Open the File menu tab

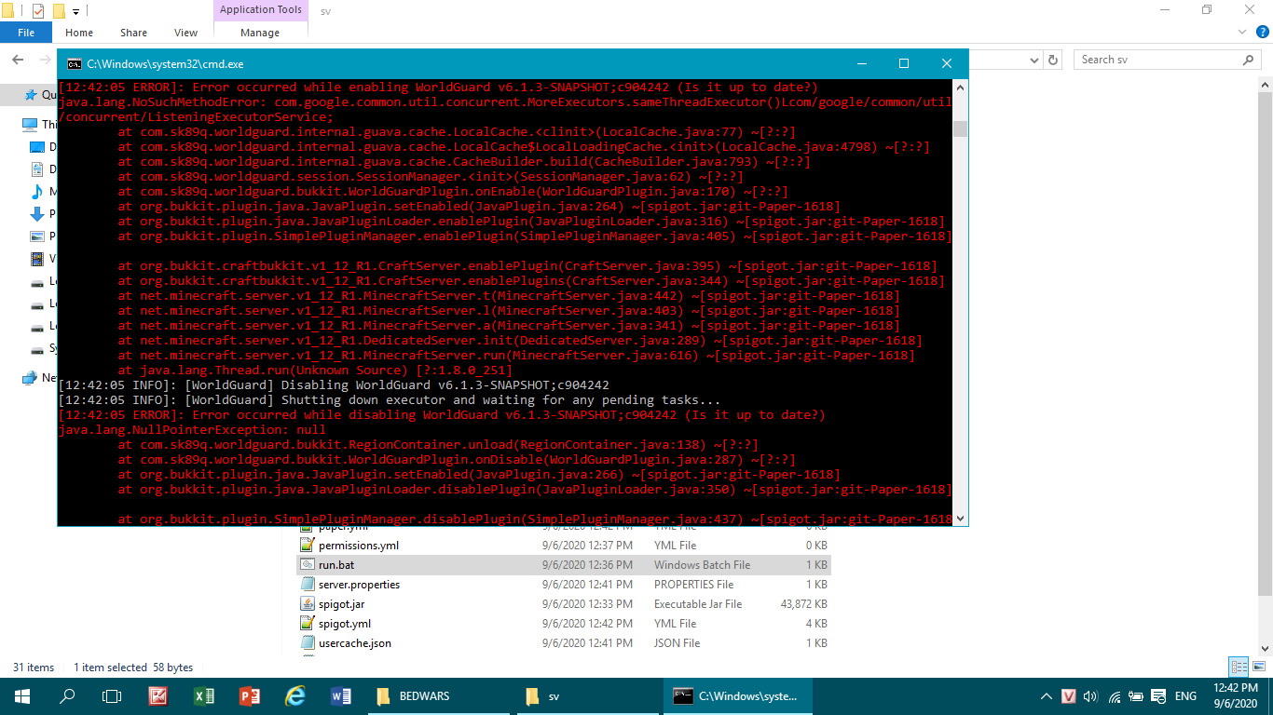[26, 33]
